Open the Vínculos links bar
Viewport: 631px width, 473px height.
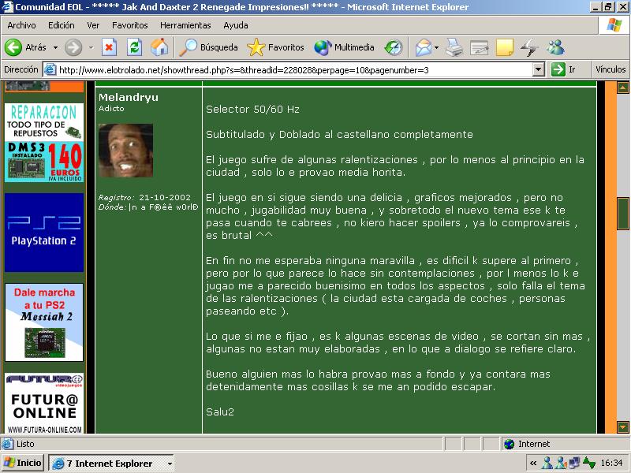click(610, 69)
